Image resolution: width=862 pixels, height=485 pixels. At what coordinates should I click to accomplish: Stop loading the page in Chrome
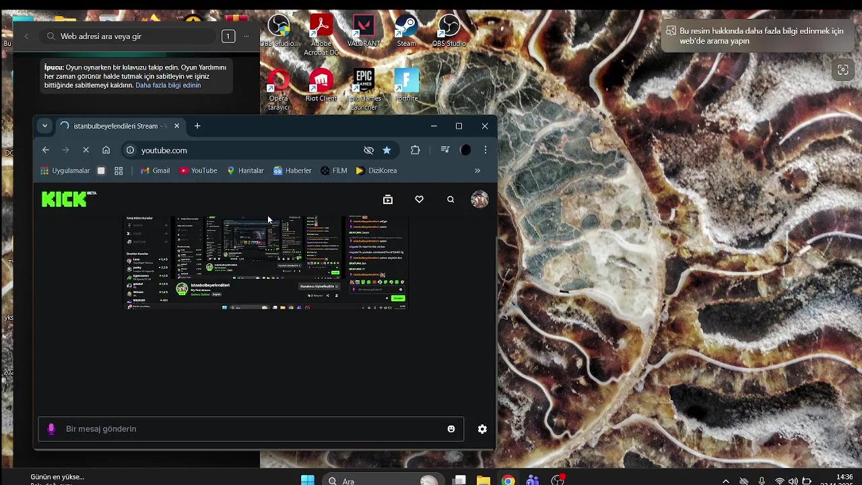[86, 150]
